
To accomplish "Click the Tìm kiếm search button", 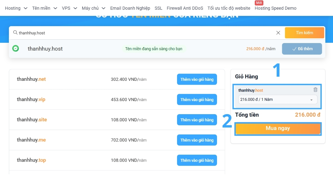I will tap(304, 32).
